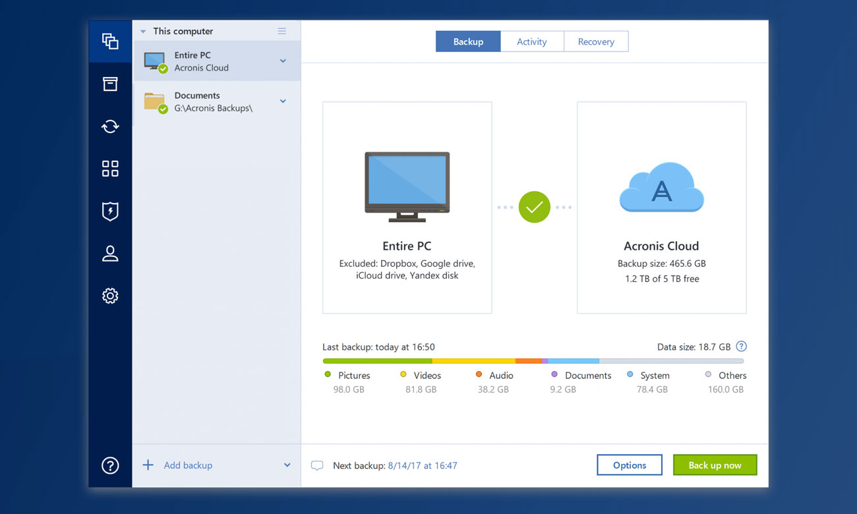Select the Entire PC backup entry

click(217, 61)
